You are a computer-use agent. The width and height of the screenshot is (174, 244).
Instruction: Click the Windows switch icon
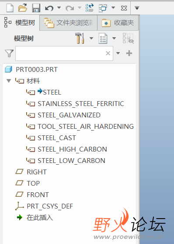(103, 8)
